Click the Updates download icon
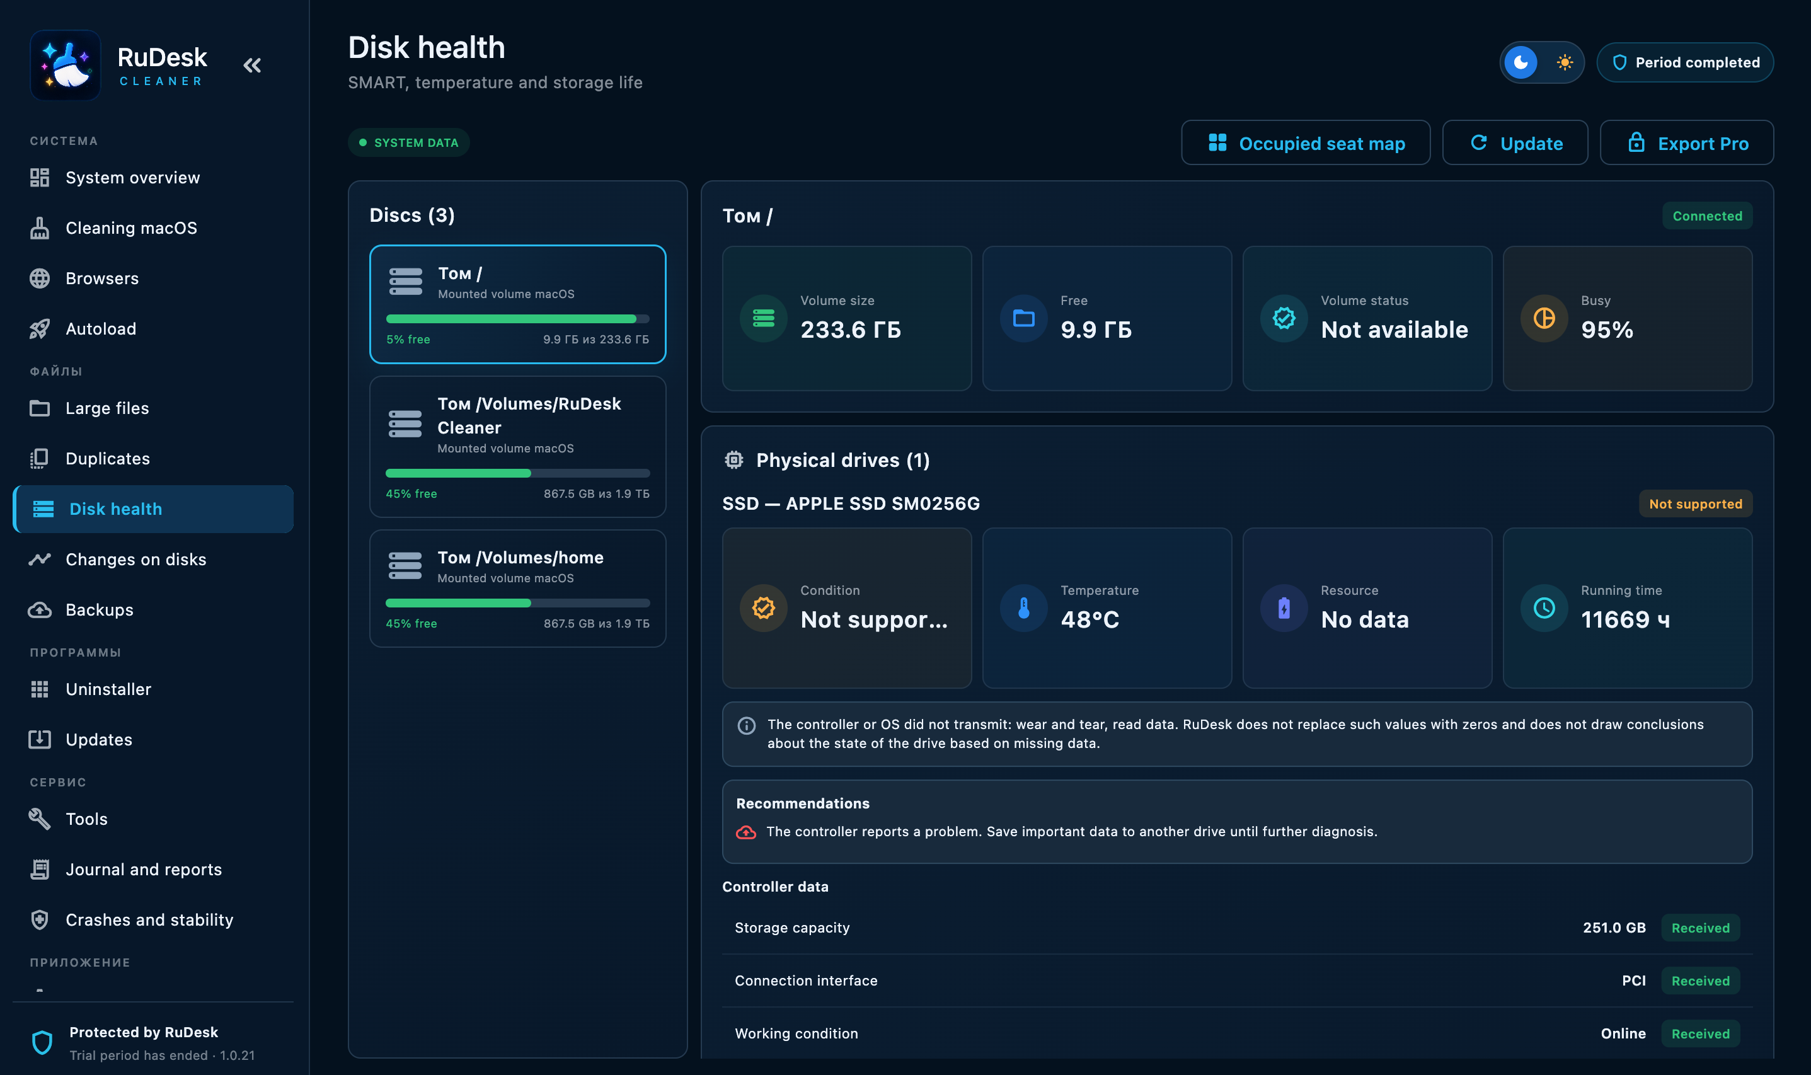Screen dimensions: 1811x1075 pyautogui.click(x=40, y=740)
